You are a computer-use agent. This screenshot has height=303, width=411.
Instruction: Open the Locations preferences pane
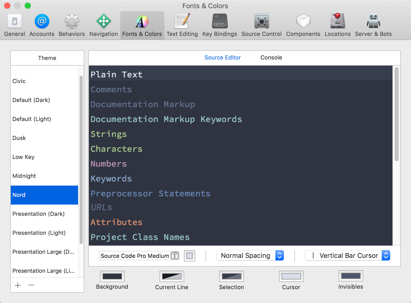[x=338, y=25]
